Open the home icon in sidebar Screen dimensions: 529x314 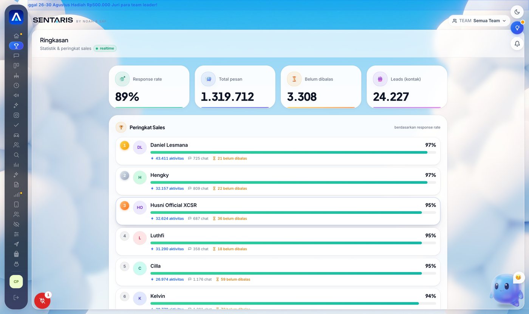pos(16,36)
